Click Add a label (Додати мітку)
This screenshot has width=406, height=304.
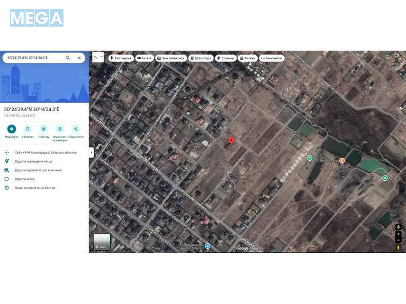(26, 179)
